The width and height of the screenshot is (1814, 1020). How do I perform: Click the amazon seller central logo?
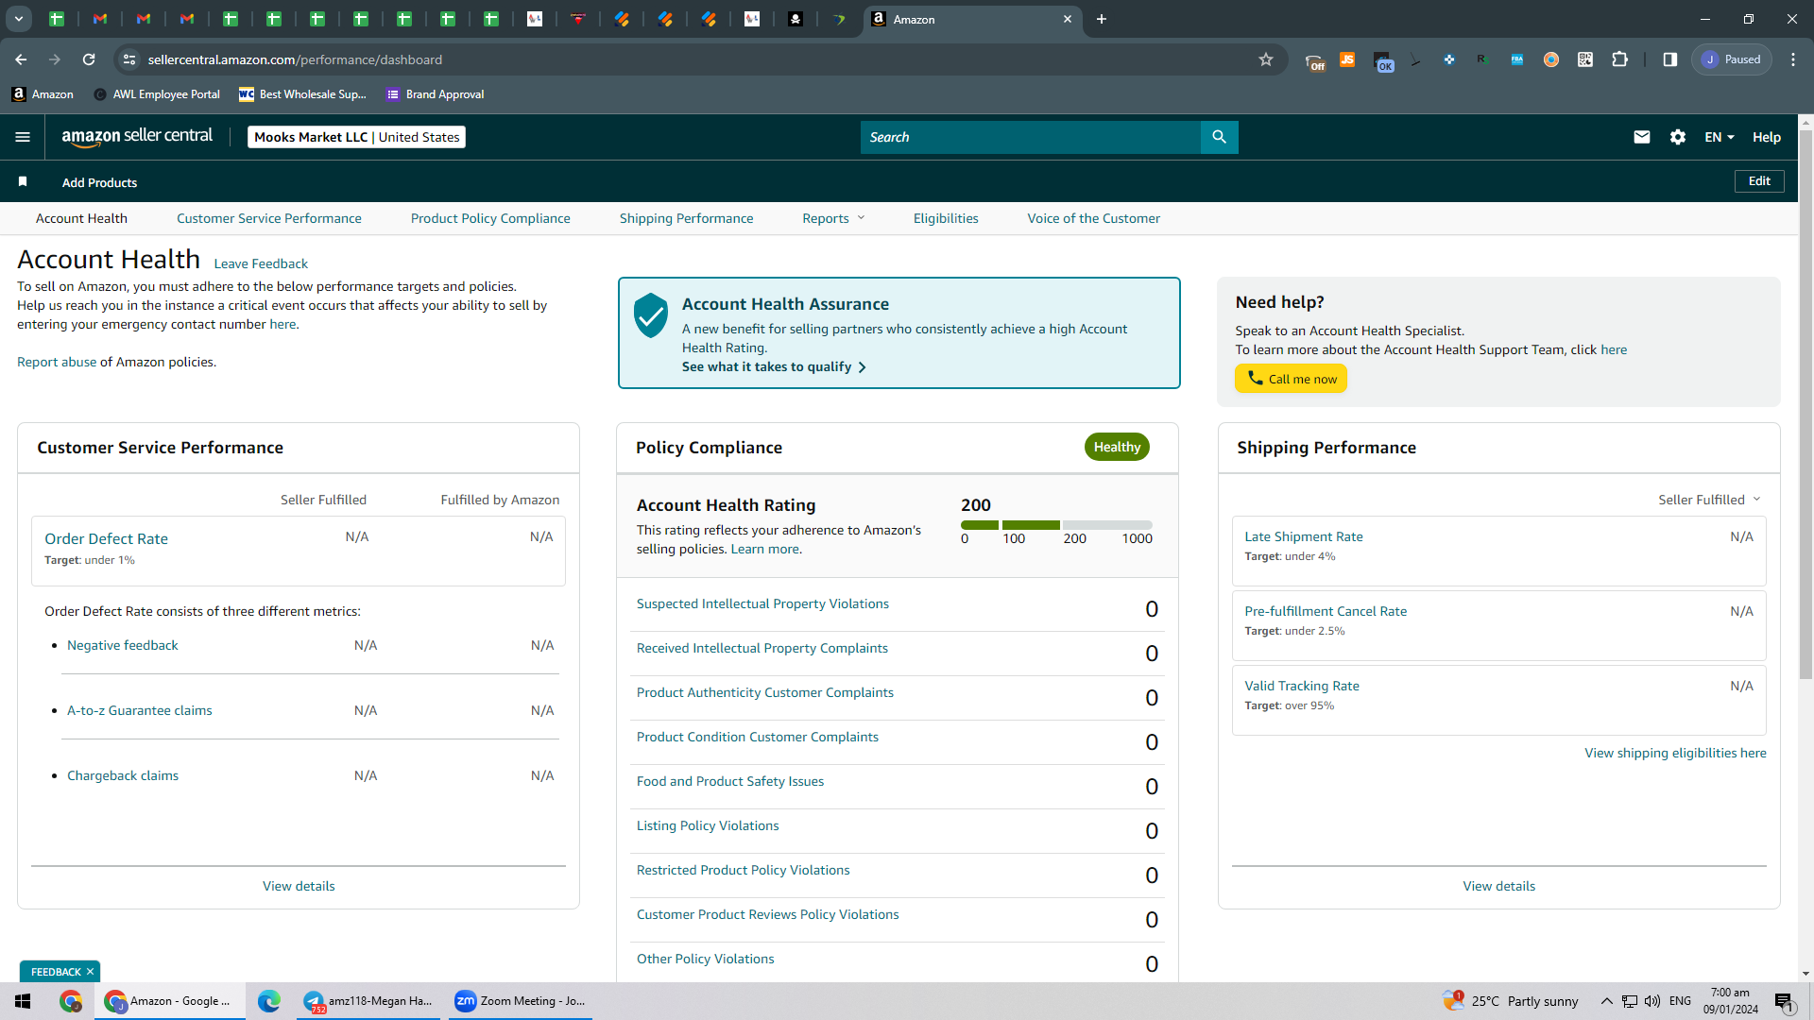tap(137, 137)
